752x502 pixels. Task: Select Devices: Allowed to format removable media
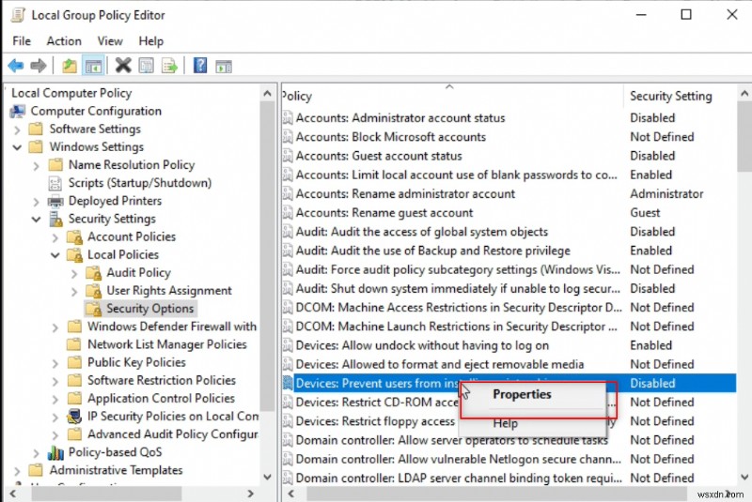439,365
